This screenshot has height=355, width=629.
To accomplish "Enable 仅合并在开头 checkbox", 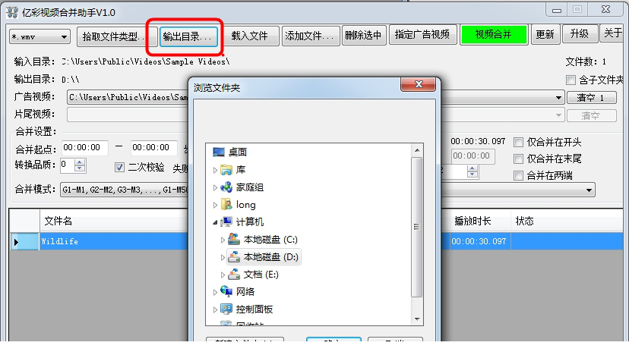I will pos(518,143).
